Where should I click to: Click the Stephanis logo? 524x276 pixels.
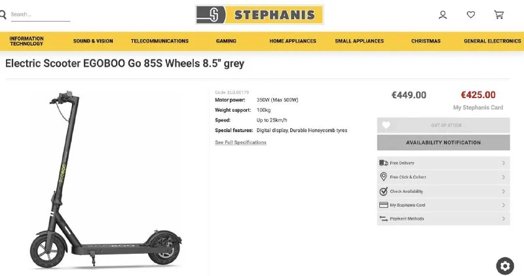259,14
